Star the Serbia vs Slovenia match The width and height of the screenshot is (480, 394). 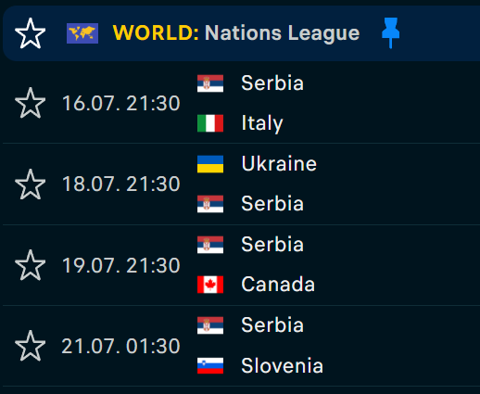click(x=31, y=346)
